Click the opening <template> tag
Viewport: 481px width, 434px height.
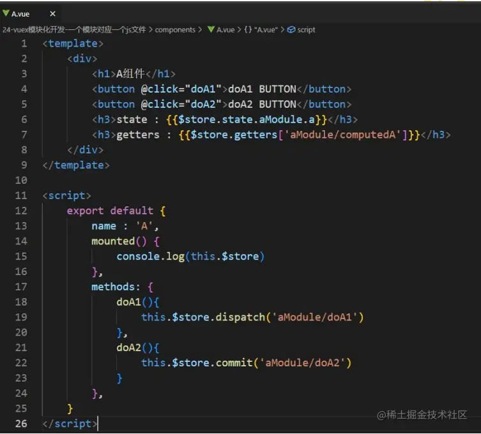coord(73,43)
